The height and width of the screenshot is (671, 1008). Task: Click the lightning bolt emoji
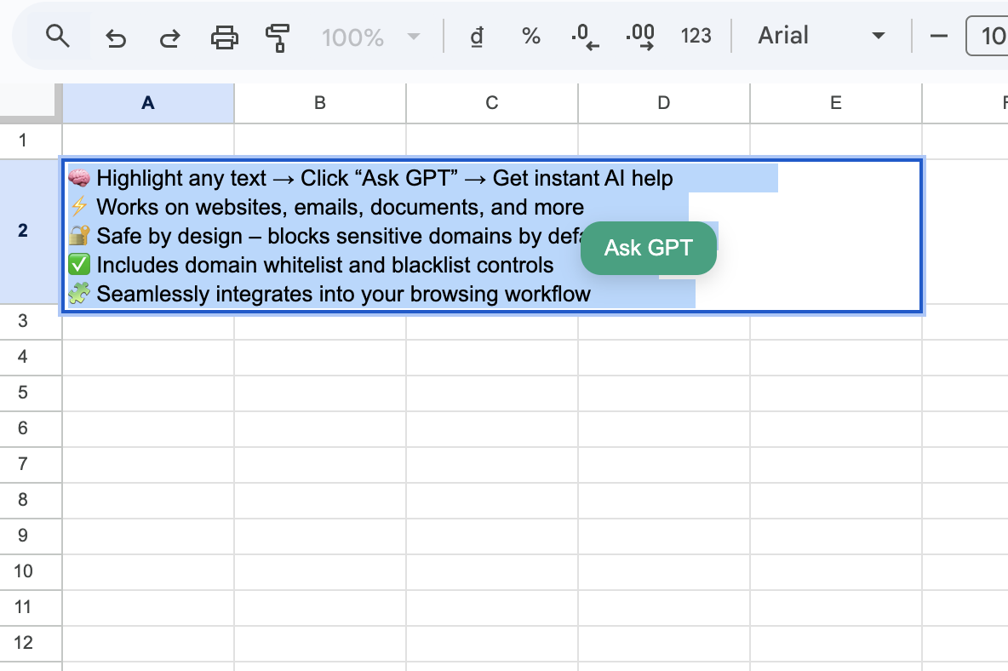[x=79, y=206]
